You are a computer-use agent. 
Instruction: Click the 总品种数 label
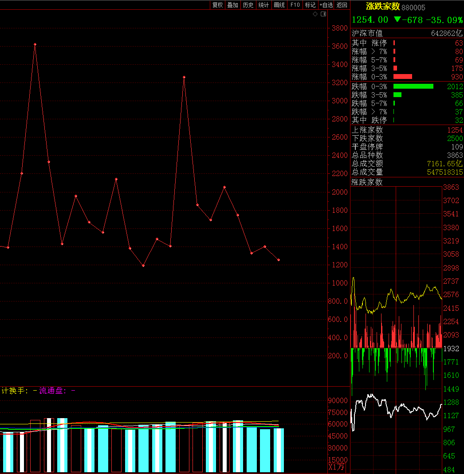[x=367, y=155]
